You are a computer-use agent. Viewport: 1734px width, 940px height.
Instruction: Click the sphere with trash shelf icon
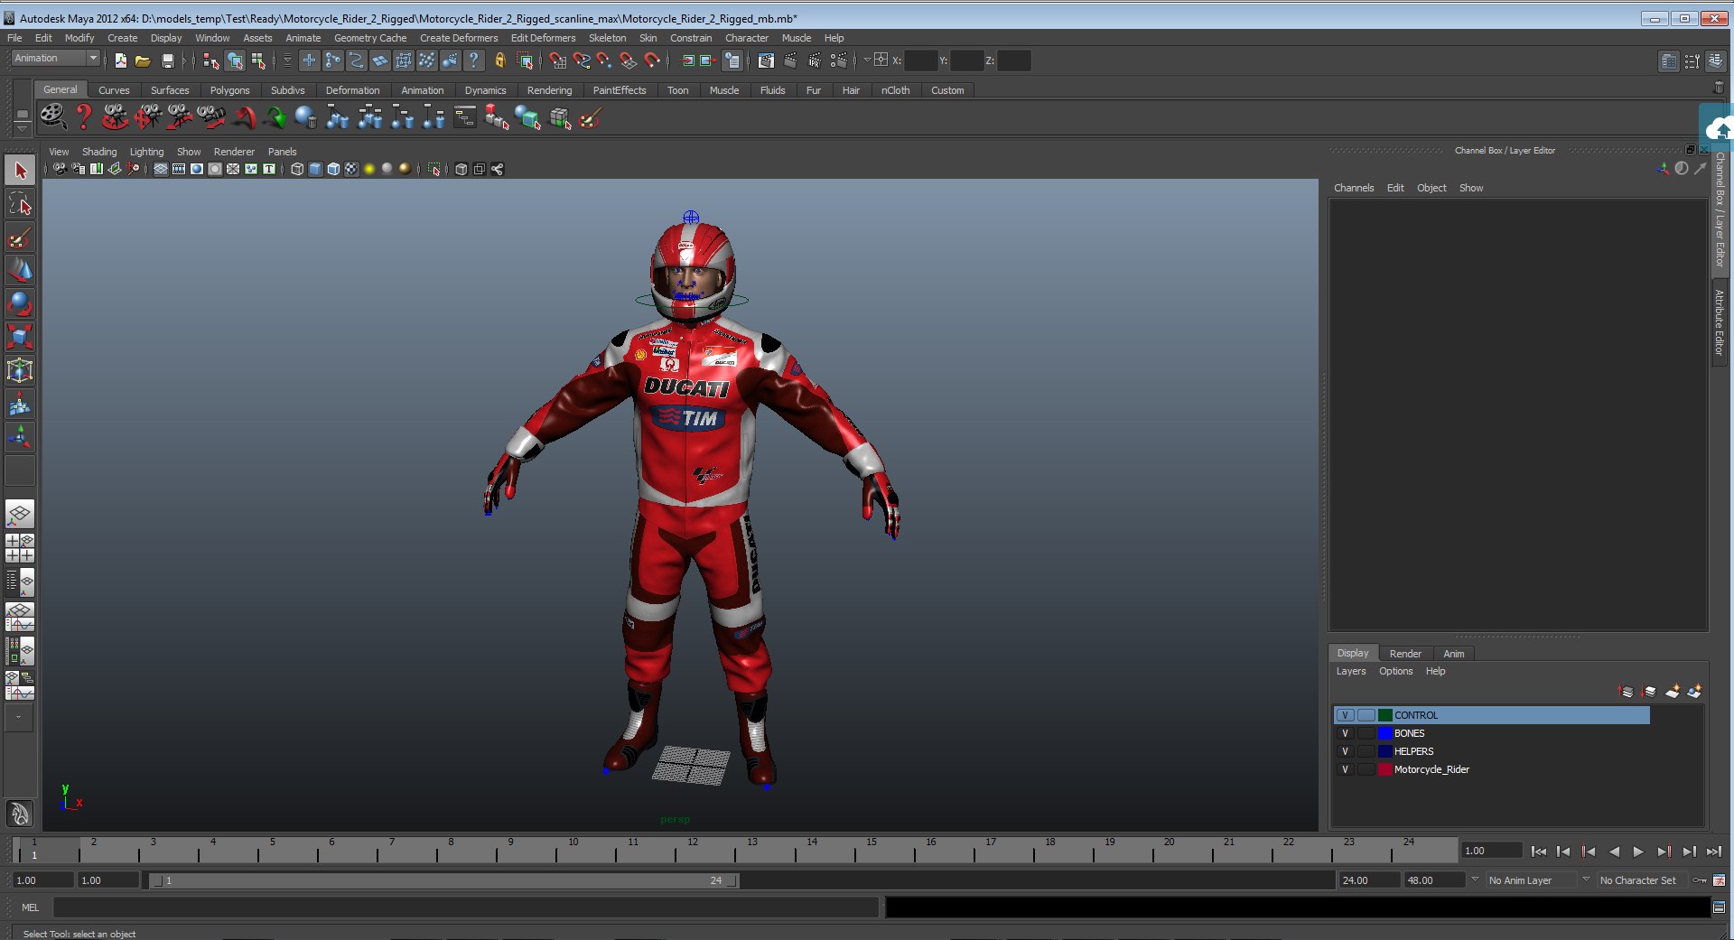coord(305,116)
